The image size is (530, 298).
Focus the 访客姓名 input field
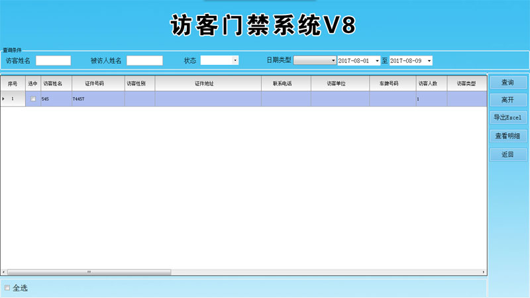pos(54,60)
